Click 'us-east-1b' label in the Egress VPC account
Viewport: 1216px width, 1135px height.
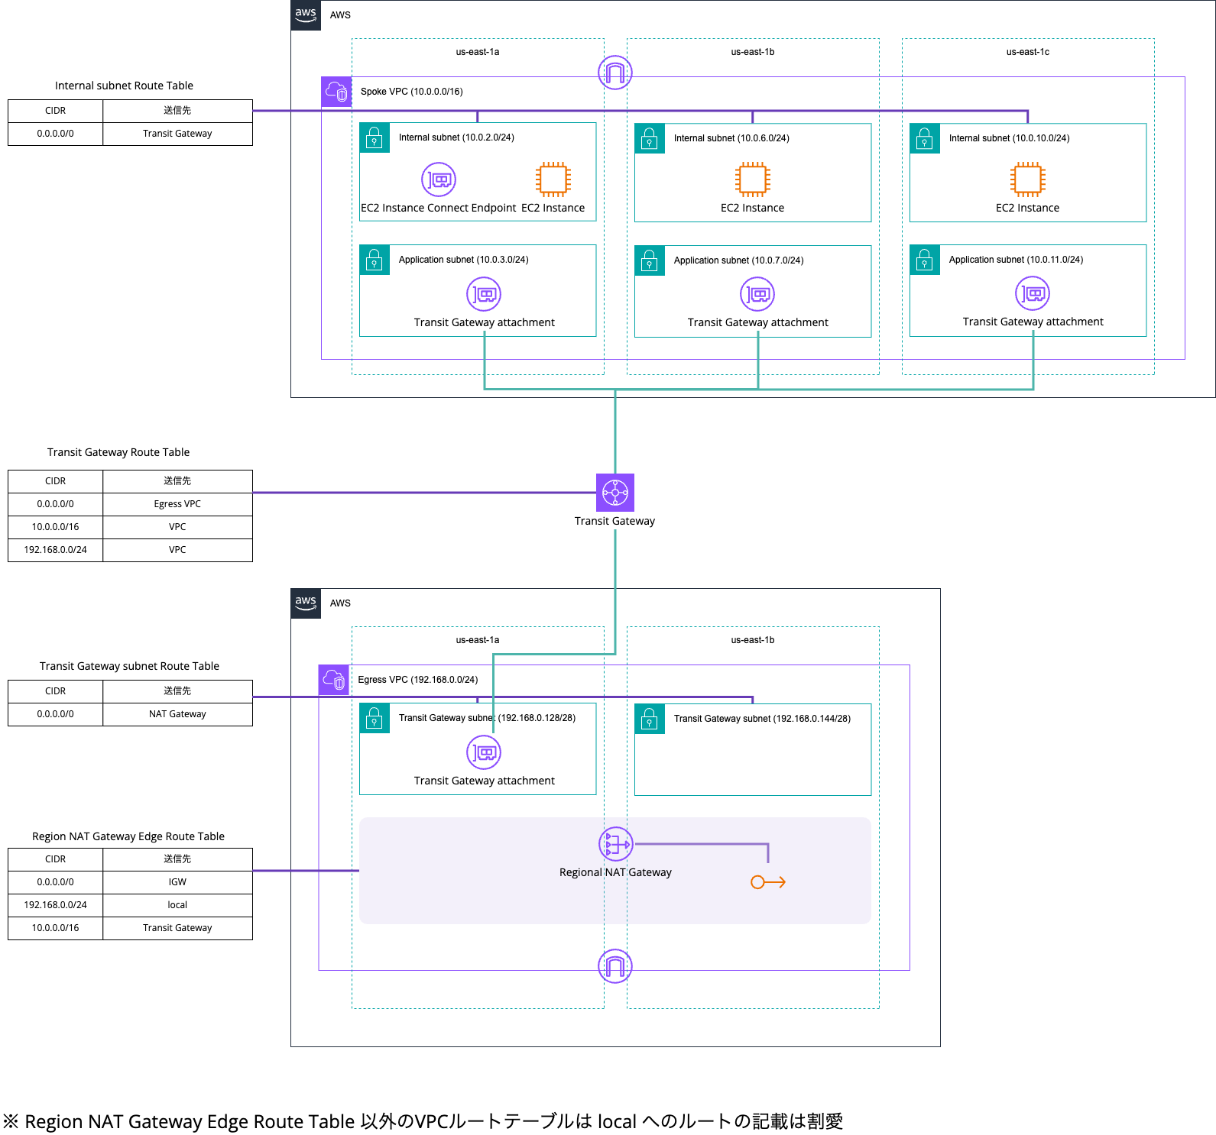point(753,640)
